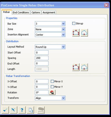Open the Zone dropdown
Image resolution: width=111 pixels, height=117 pixels.
click(50, 29)
